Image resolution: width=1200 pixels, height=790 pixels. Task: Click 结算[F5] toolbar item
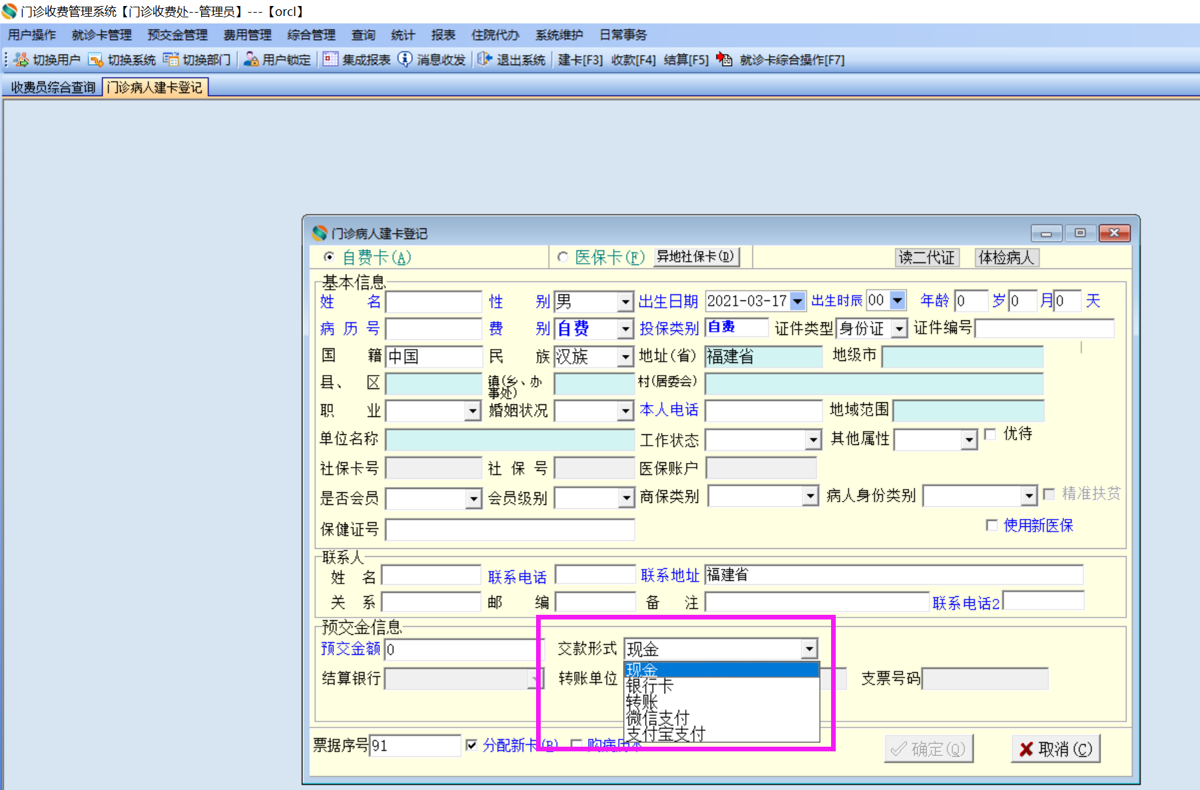(686, 60)
